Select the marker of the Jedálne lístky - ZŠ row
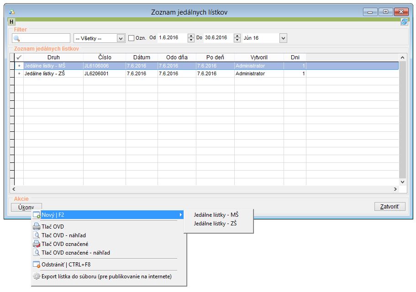This screenshot has height=292, width=416. pyautogui.click(x=19, y=73)
